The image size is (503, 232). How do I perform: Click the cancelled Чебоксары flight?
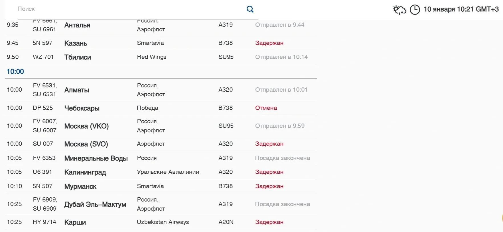[82, 108]
